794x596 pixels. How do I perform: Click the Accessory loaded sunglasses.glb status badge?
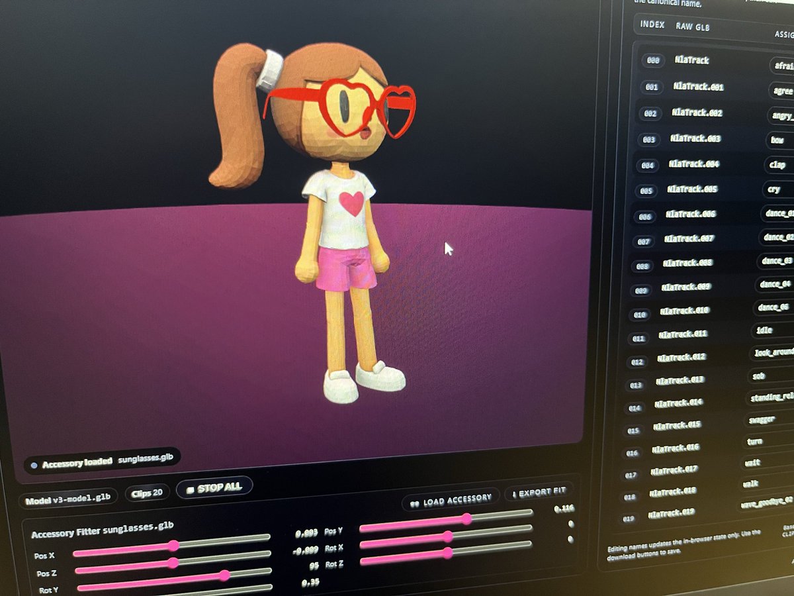pyautogui.click(x=102, y=461)
